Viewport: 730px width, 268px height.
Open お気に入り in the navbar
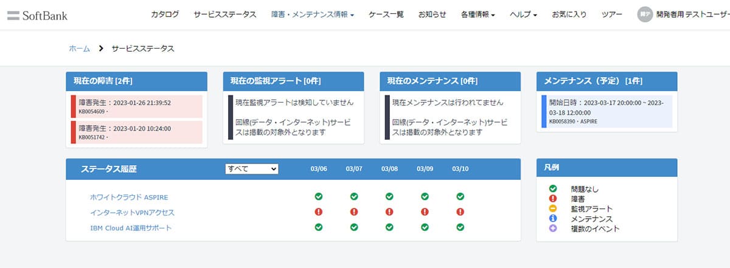point(569,15)
